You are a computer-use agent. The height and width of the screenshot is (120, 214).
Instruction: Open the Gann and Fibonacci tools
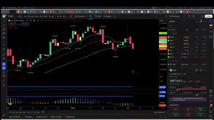coord(4,29)
